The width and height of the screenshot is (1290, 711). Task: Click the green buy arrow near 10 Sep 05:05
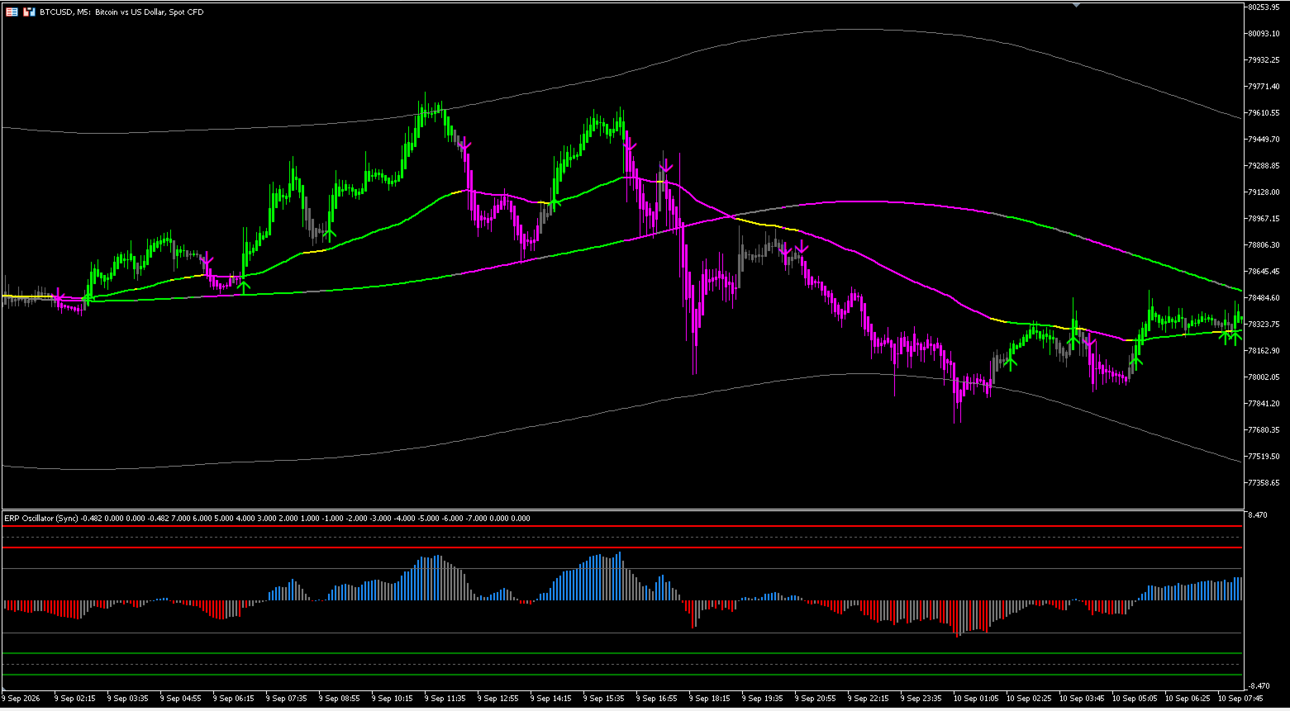[x=1136, y=360]
